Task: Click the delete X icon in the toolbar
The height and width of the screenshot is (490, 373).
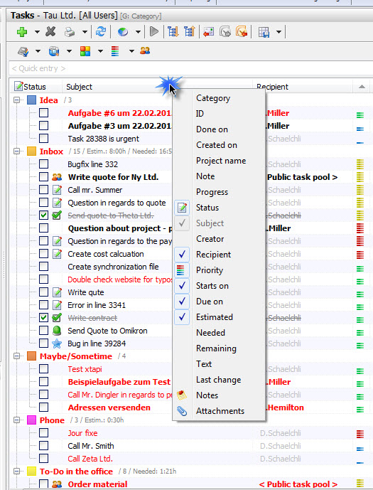Action: point(50,31)
